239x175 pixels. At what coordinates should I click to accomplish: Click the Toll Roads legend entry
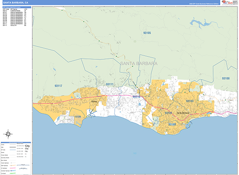8,173
